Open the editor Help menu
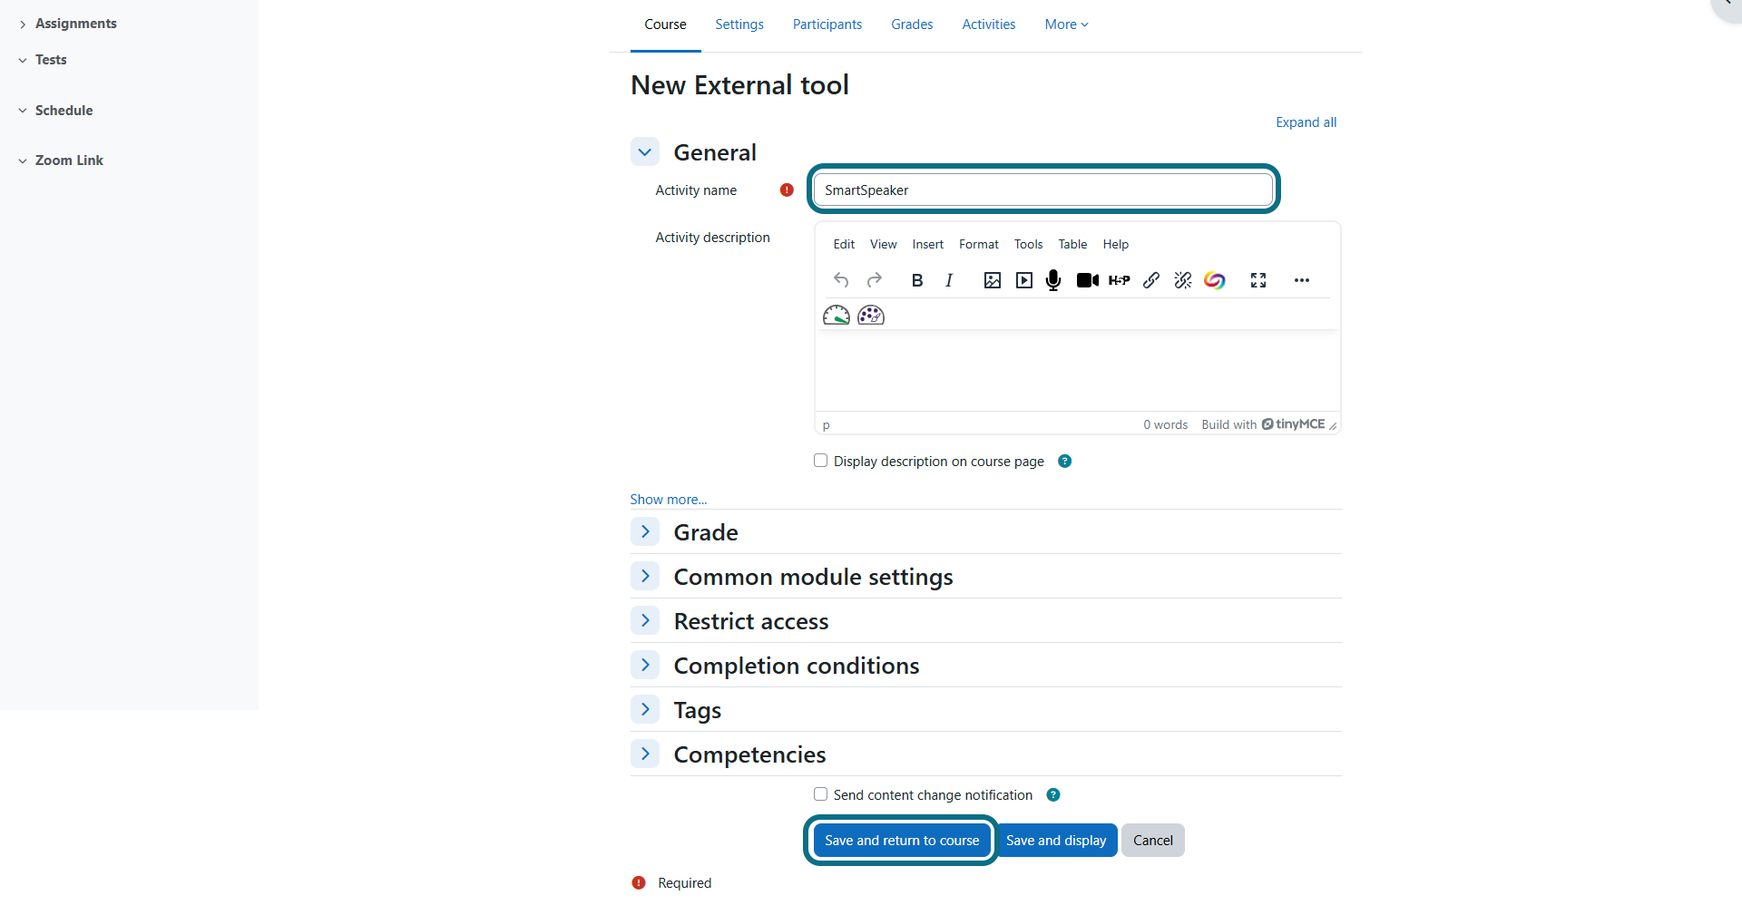The height and width of the screenshot is (905, 1742). point(1116,244)
